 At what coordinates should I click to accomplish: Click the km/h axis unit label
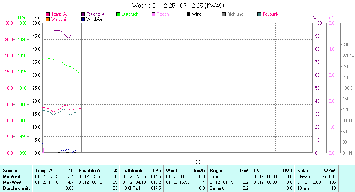tap(34, 17)
